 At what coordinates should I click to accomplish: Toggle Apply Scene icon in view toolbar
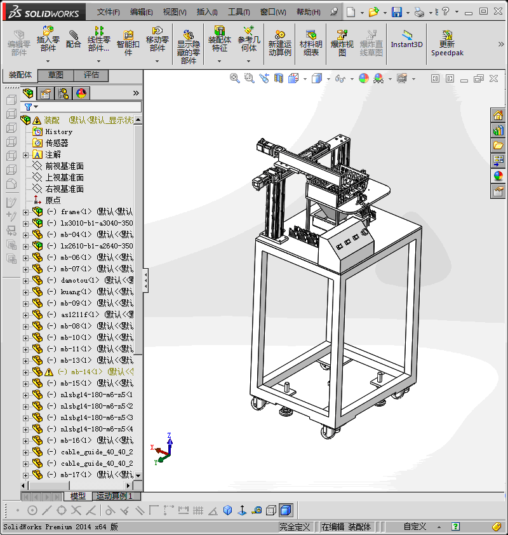point(378,78)
